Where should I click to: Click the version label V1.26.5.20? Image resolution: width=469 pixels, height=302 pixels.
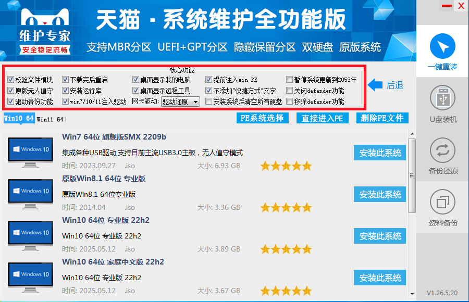click(x=442, y=293)
